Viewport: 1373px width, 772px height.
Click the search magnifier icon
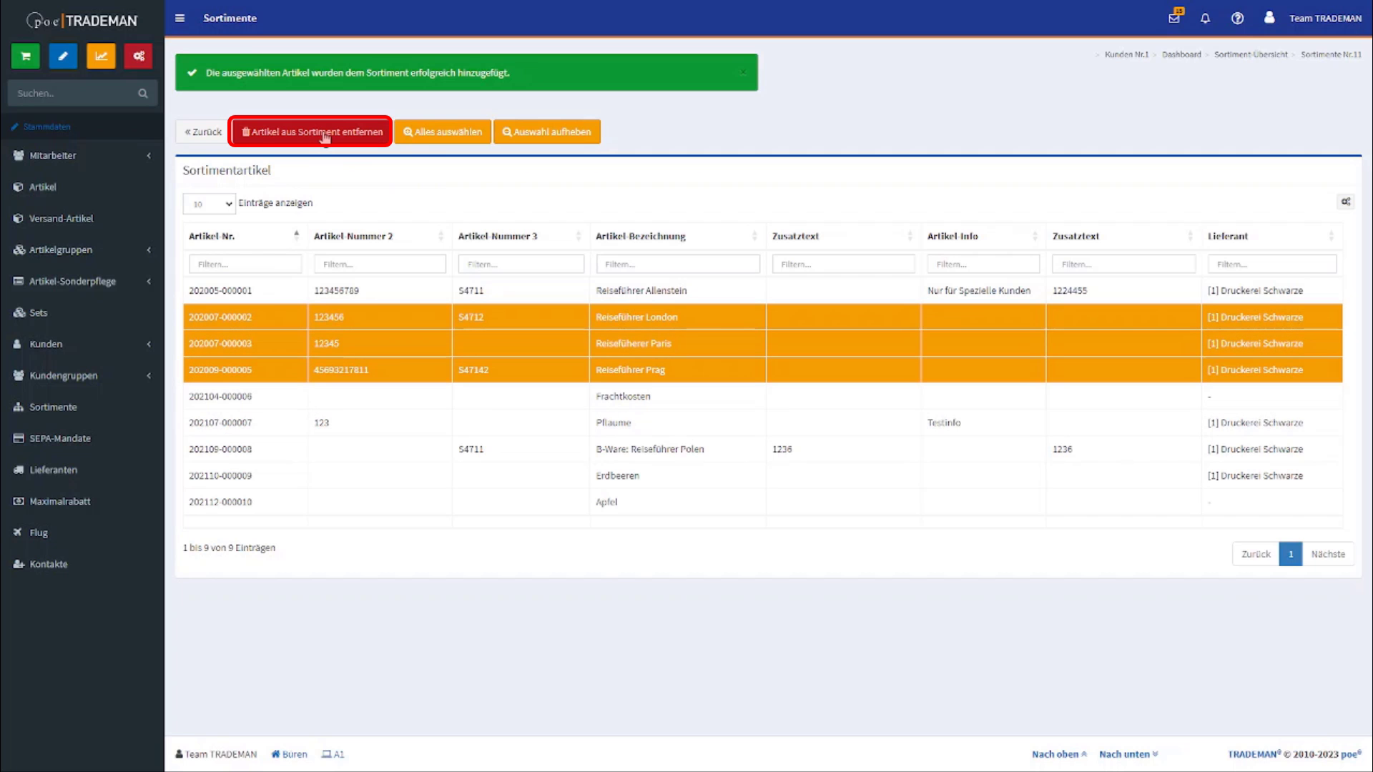coord(143,94)
